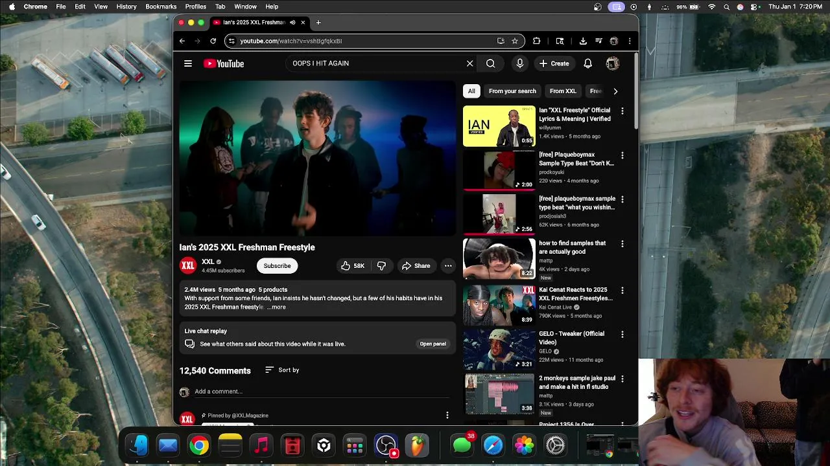Image resolution: width=830 pixels, height=466 pixels.
Task: Launch FL Studio from the Dock
Action: 417,445
